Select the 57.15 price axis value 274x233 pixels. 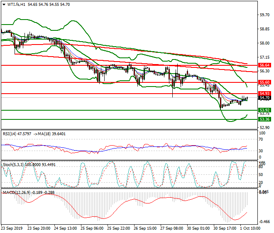coord(264,57)
